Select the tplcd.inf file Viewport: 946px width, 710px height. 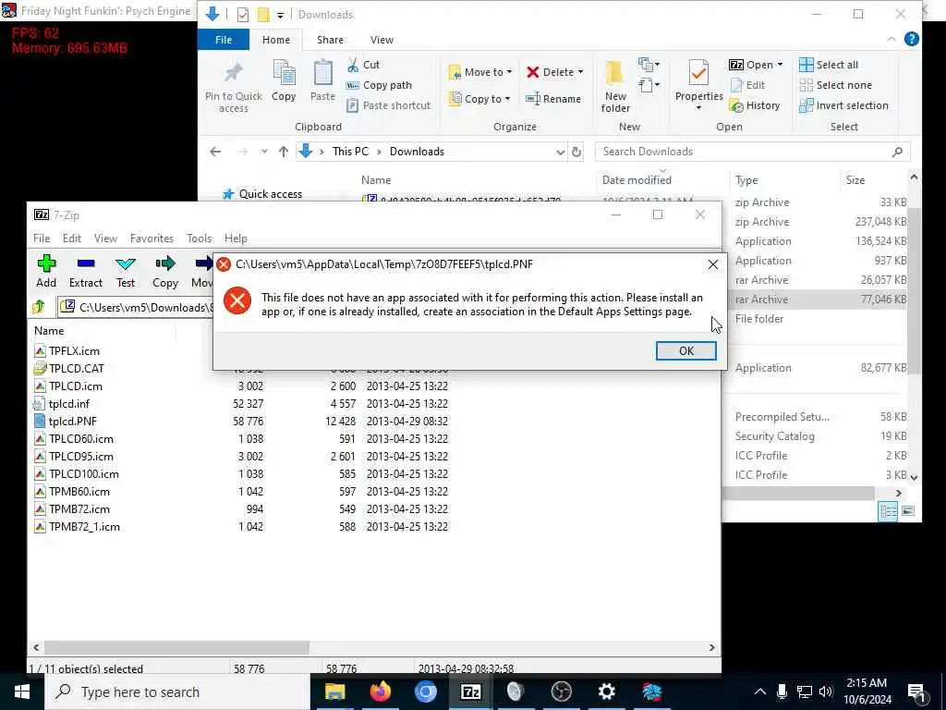[x=69, y=403]
